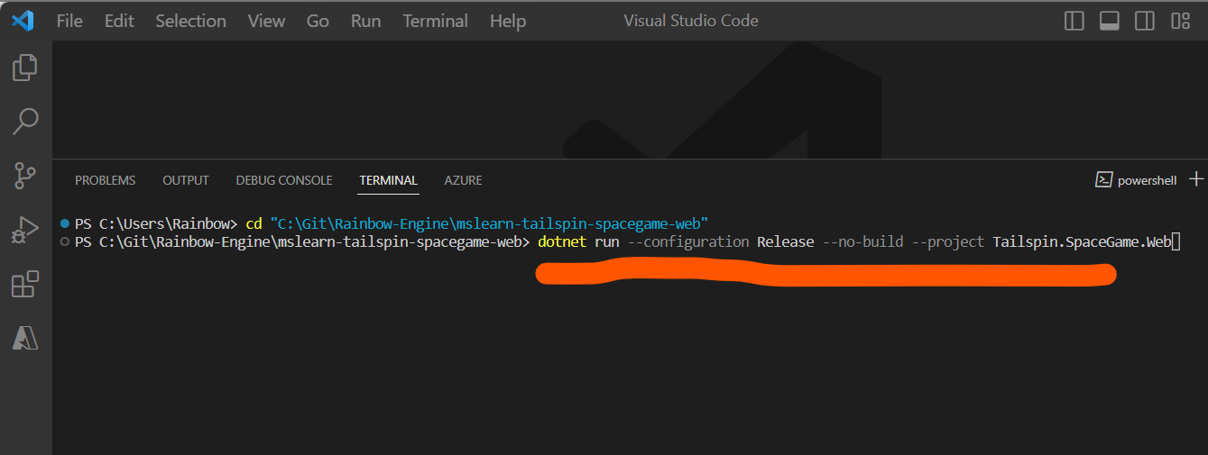1208x455 pixels.
Task: Switch to the OUTPUT panel tab
Action: point(186,180)
